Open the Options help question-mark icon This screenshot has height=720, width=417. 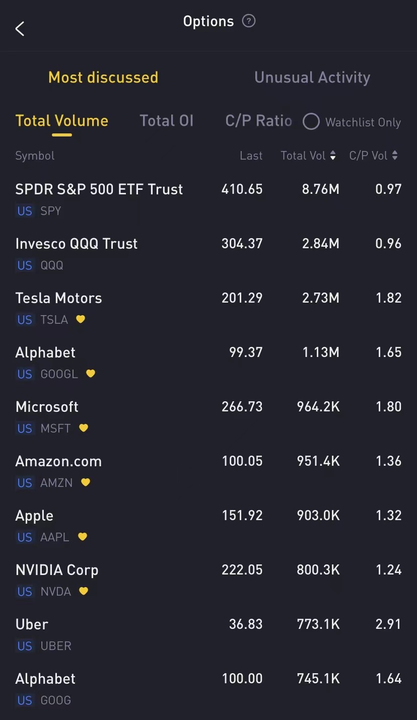pyautogui.click(x=249, y=21)
